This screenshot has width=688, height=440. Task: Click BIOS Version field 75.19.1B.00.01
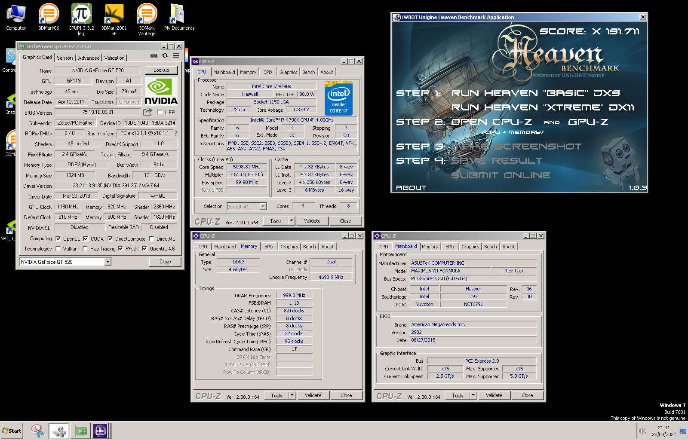click(98, 112)
